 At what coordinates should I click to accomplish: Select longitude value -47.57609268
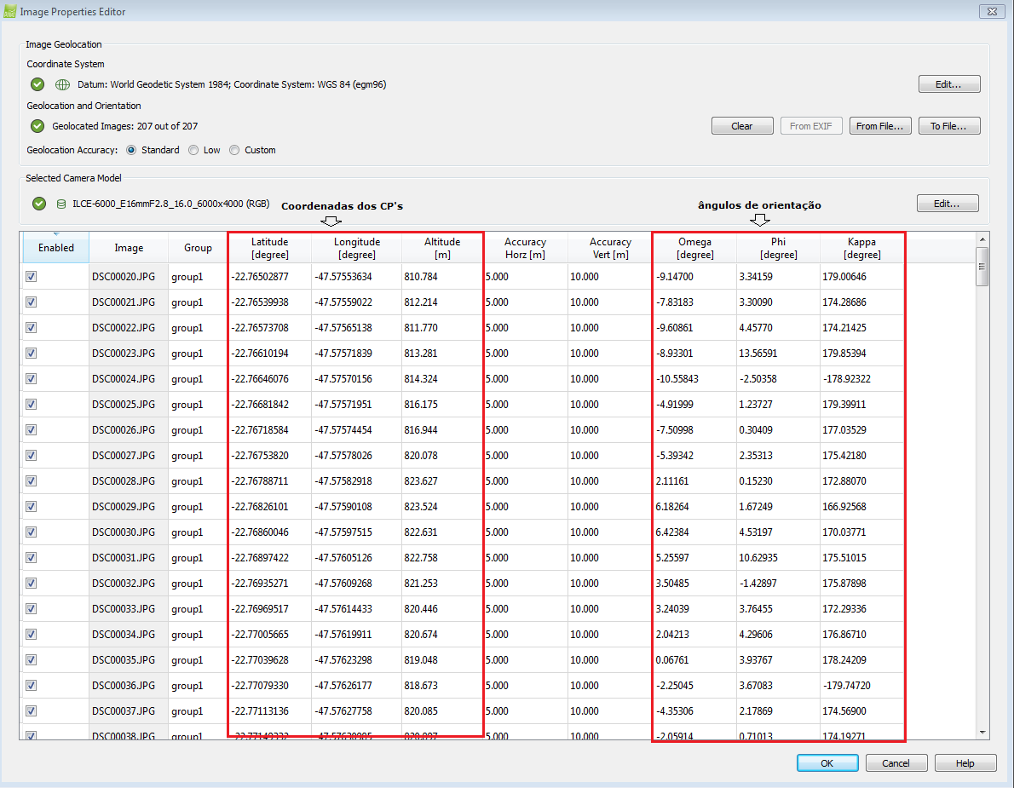(x=357, y=583)
